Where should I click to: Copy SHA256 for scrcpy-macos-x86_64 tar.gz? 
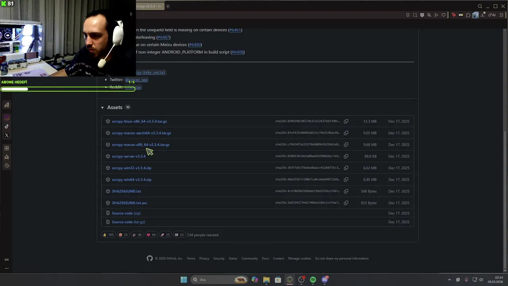pos(346,145)
